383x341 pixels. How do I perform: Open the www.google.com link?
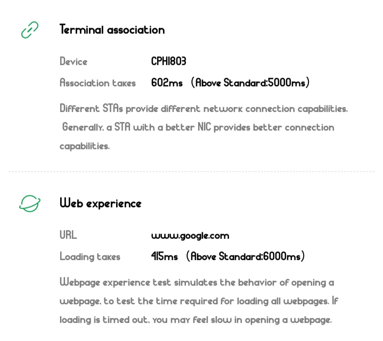(190, 236)
